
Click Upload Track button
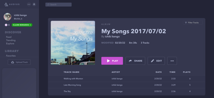(x=19, y=62)
